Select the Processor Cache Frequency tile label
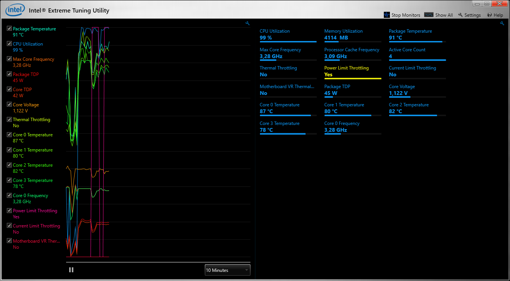Image resolution: width=510 pixels, height=281 pixels. pos(352,50)
